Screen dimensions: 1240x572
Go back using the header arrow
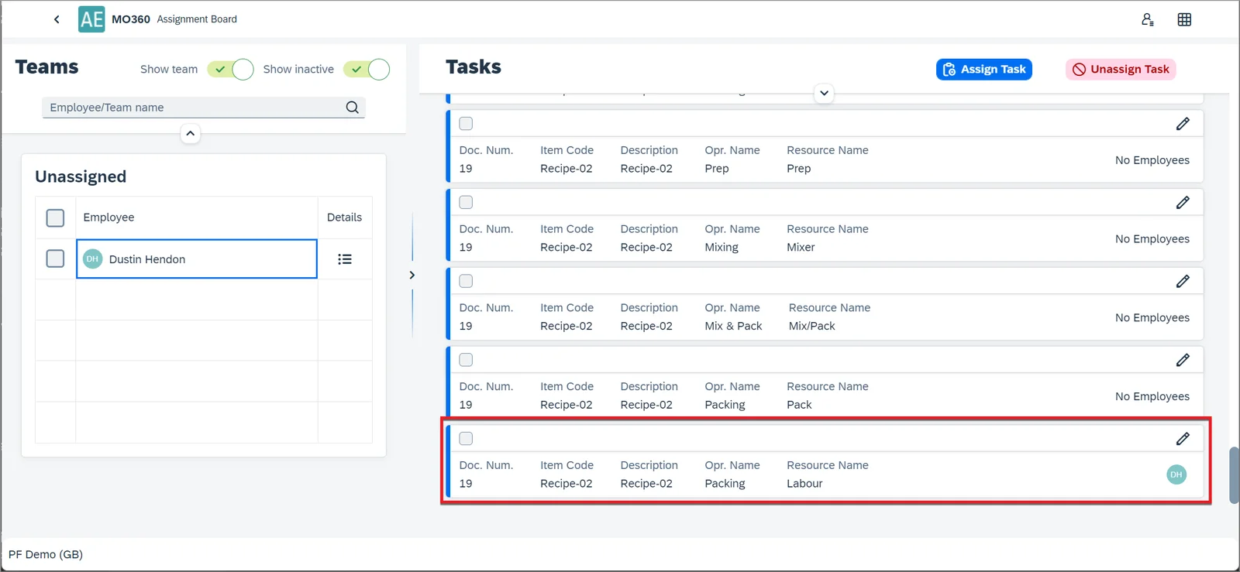[57, 19]
